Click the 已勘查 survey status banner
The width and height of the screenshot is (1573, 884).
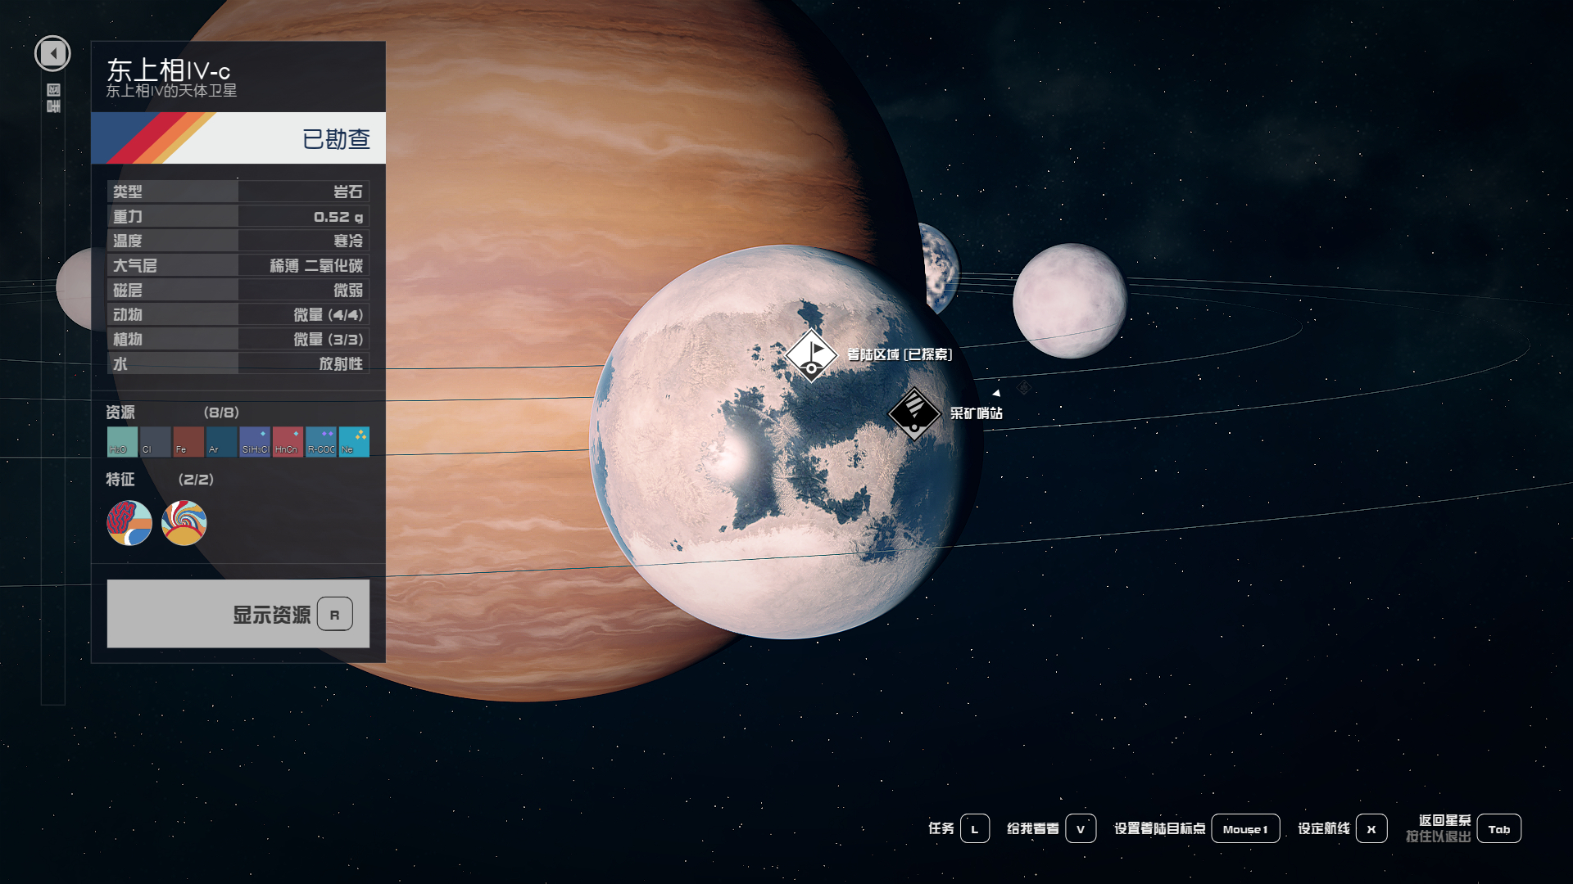pos(238,138)
